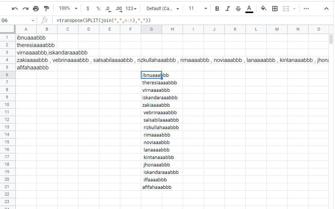Viewport: 335px width, 209px height.
Task: Open the borders tool
Action: pyautogui.click(x=275, y=9)
